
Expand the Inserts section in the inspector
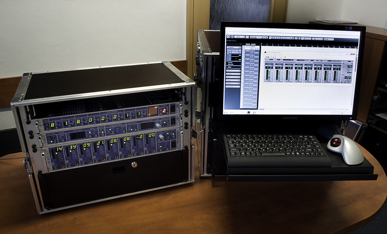click(x=233, y=70)
